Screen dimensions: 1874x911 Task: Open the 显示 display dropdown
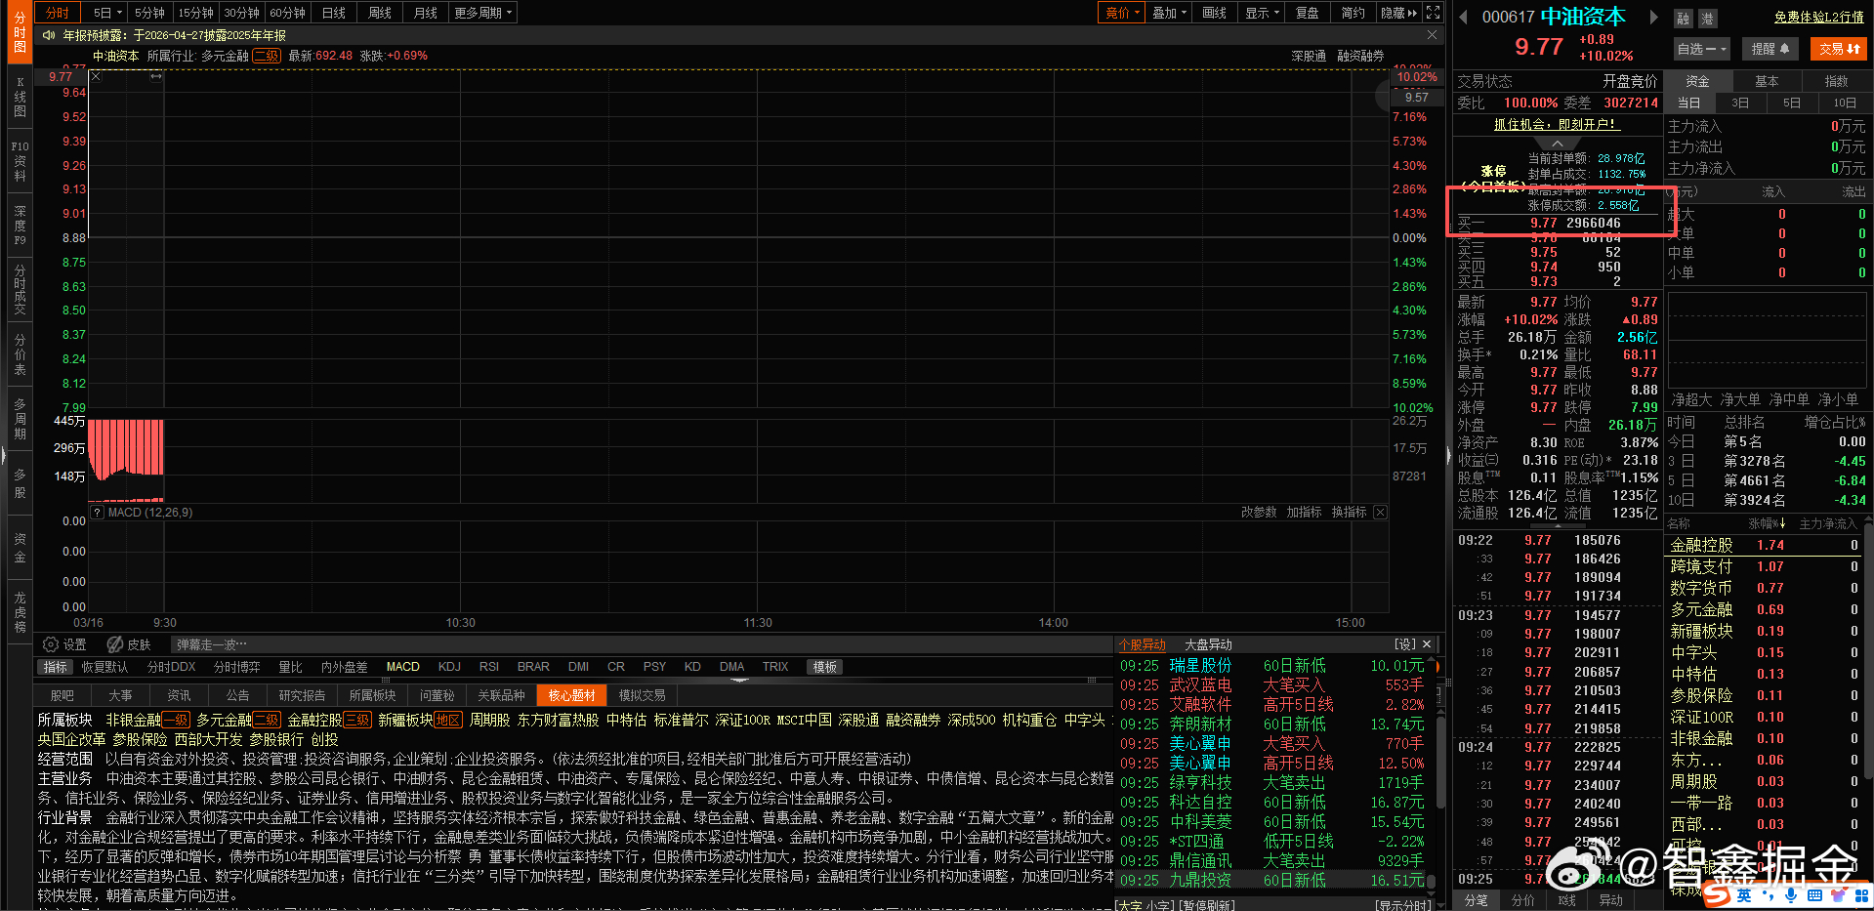click(1262, 13)
